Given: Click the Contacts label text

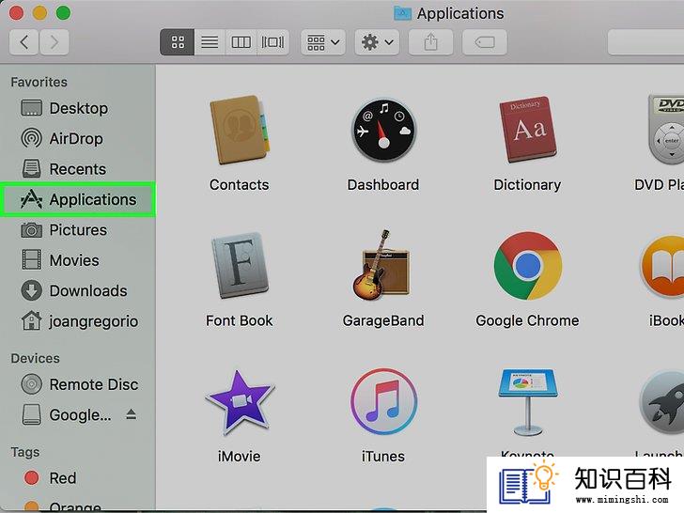Looking at the screenshot, I should pyautogui.click(x=239, y=185).
